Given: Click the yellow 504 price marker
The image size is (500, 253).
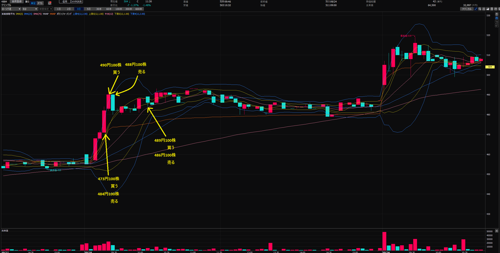Looking at the screenshot, I should [489, 67].
